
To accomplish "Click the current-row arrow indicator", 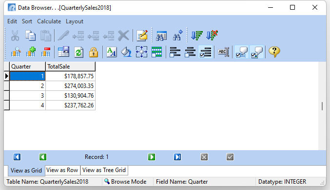I will tap(6, 76).
